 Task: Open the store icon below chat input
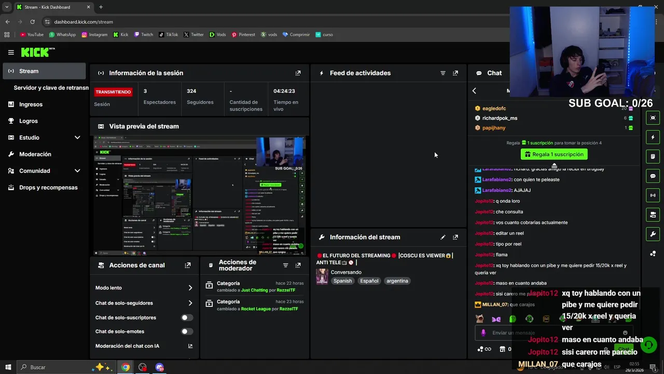pos(502,349)
